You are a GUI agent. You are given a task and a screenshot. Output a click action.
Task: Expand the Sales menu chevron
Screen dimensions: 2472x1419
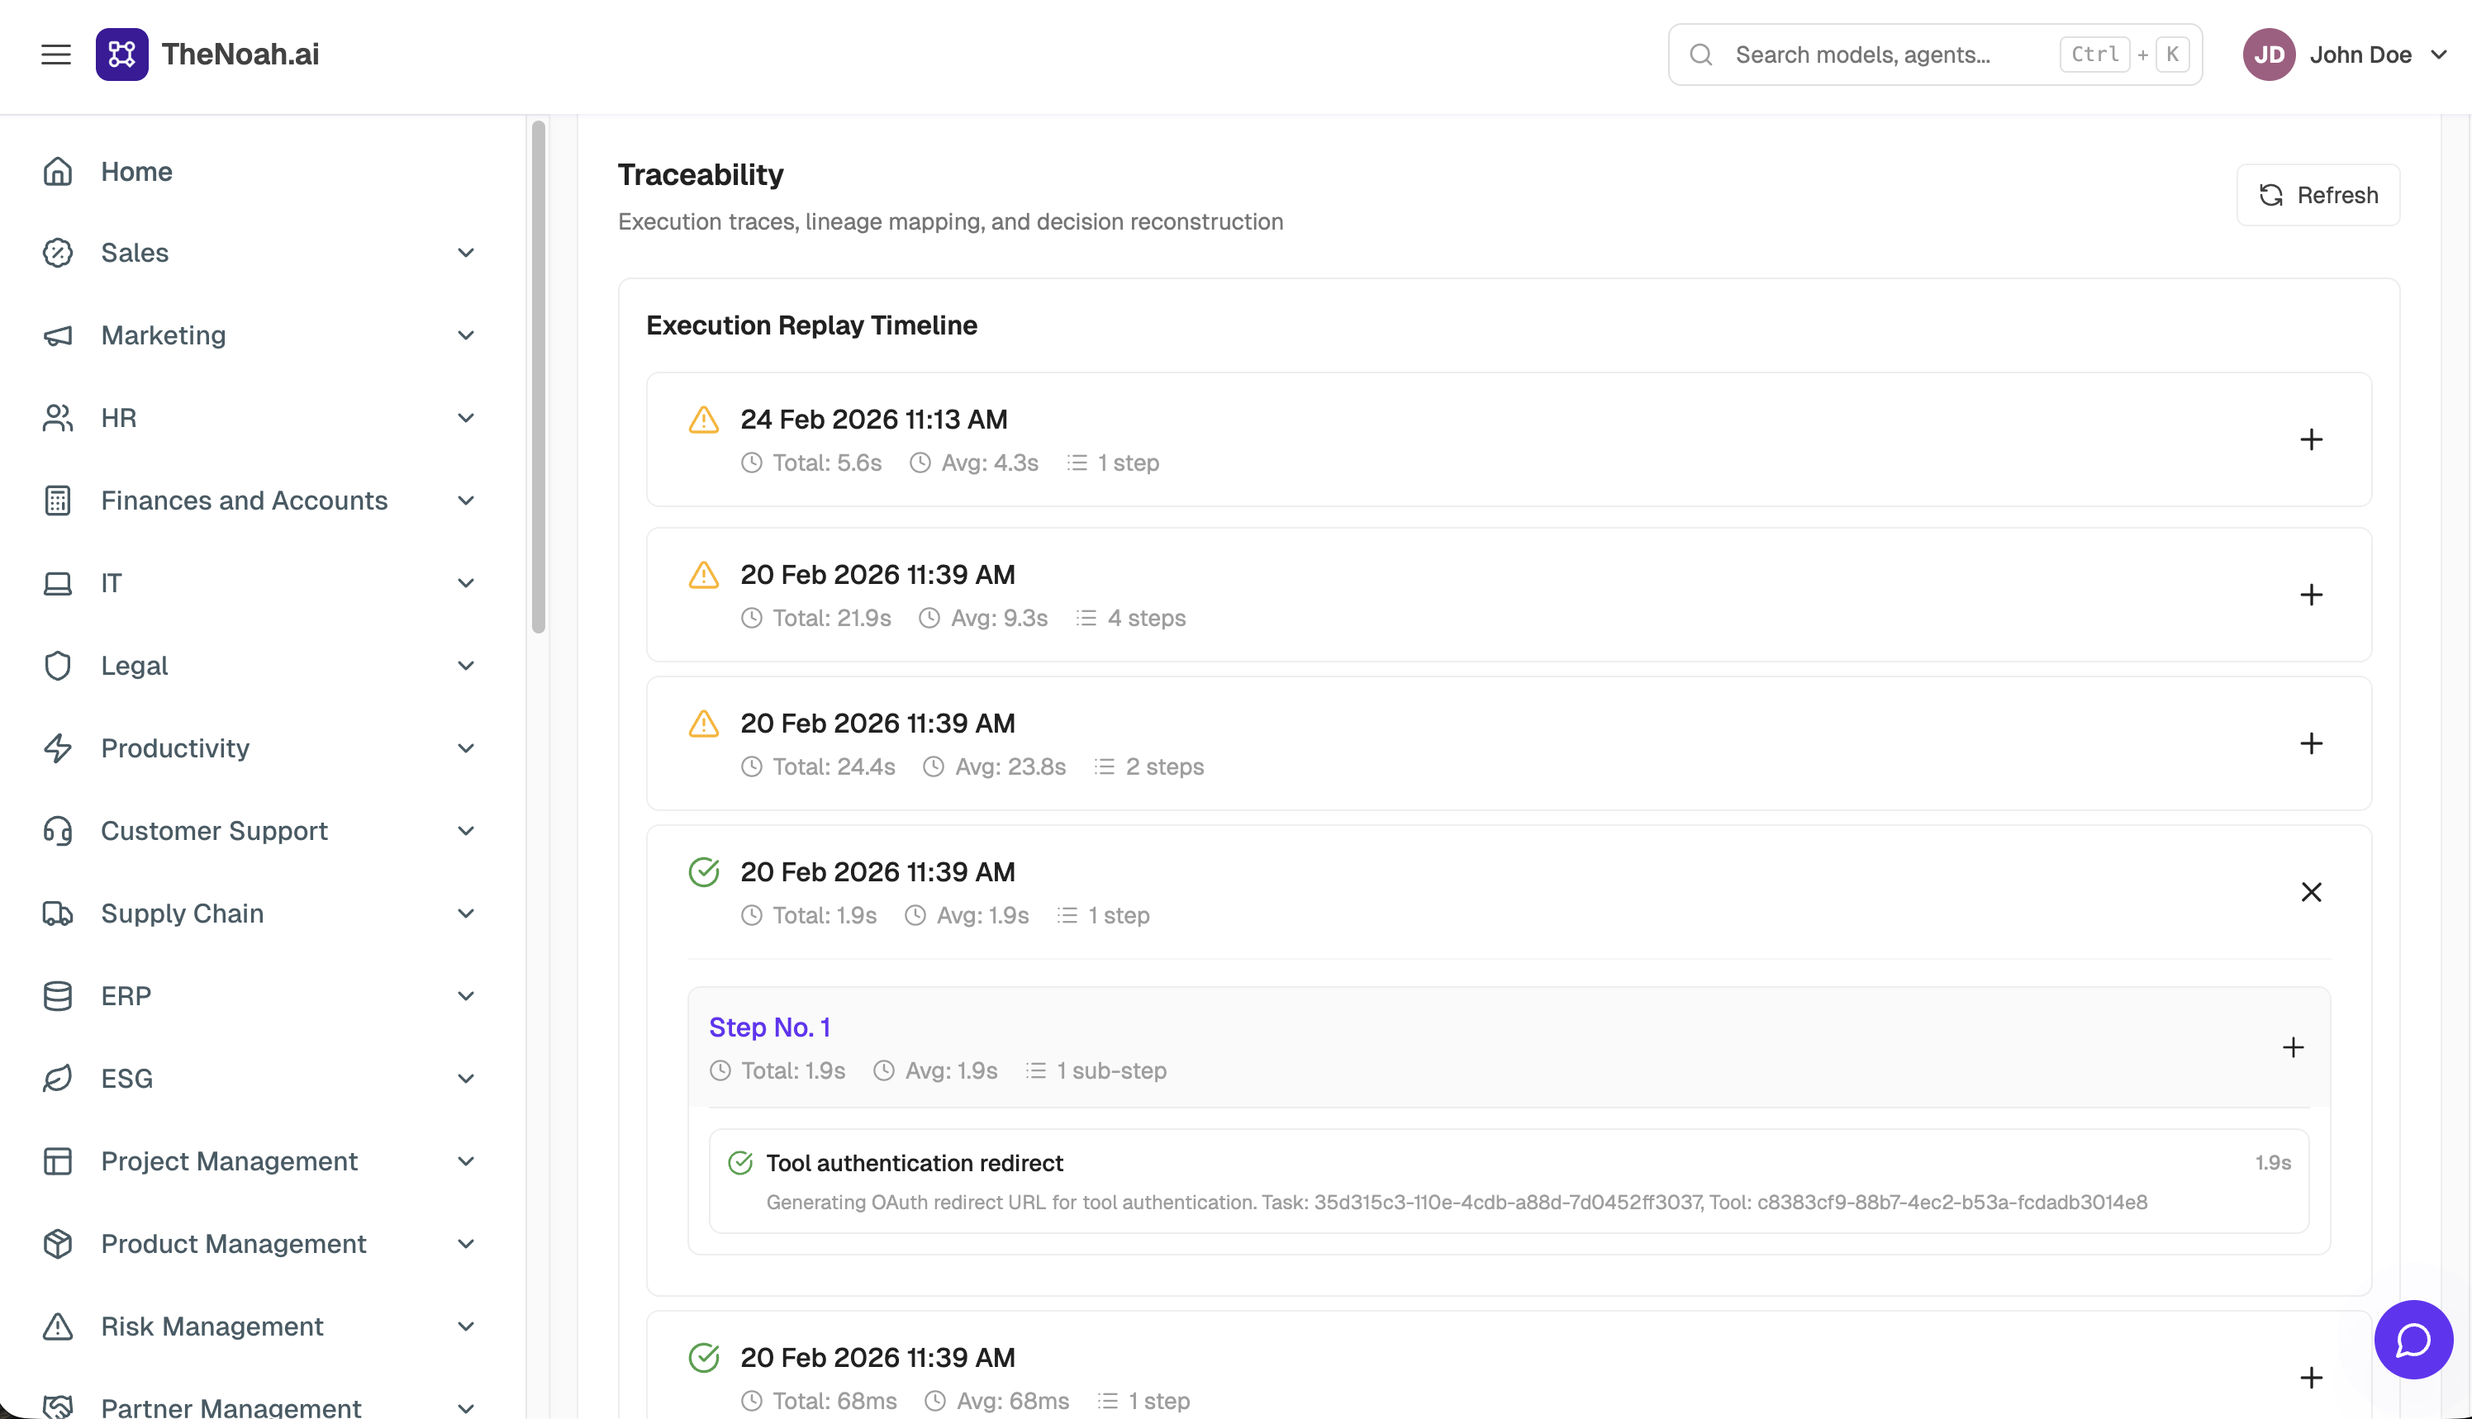(466, 254)
